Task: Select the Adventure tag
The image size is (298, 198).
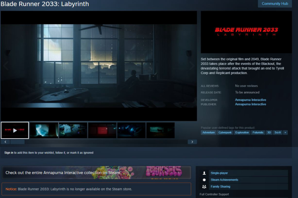Action: click(x=209, y=132)
